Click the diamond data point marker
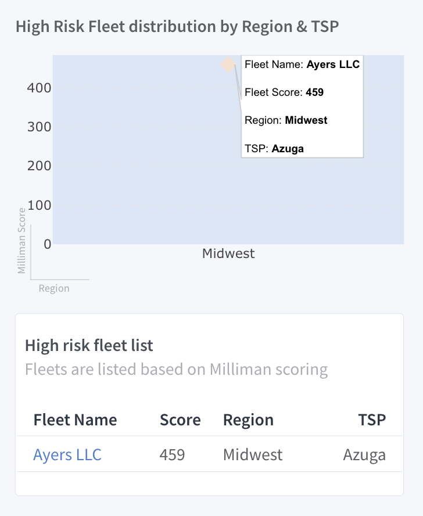The width and height of the screenshot is (423, 516). [228, 64]
